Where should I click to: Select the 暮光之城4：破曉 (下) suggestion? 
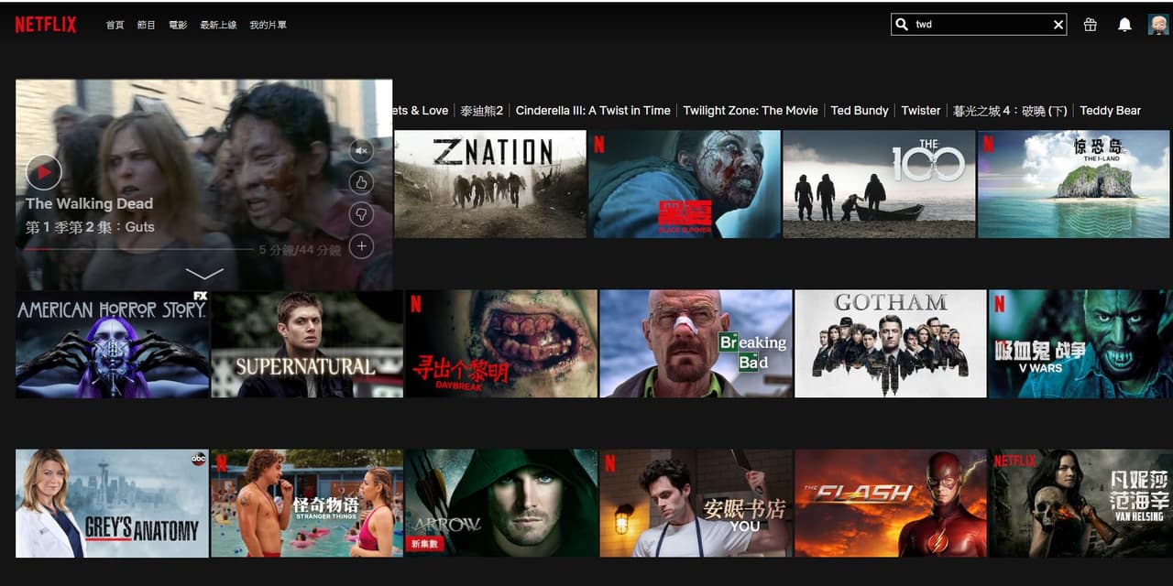(1010, 111)
